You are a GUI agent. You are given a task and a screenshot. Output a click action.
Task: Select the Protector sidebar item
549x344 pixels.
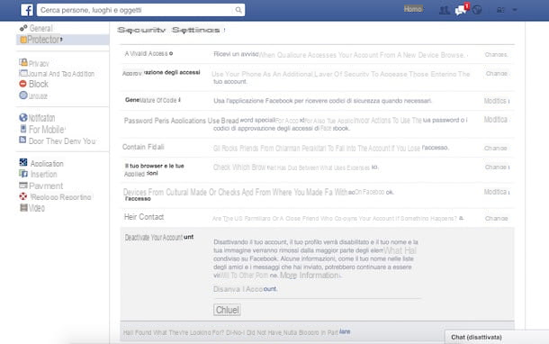[63, 40]
